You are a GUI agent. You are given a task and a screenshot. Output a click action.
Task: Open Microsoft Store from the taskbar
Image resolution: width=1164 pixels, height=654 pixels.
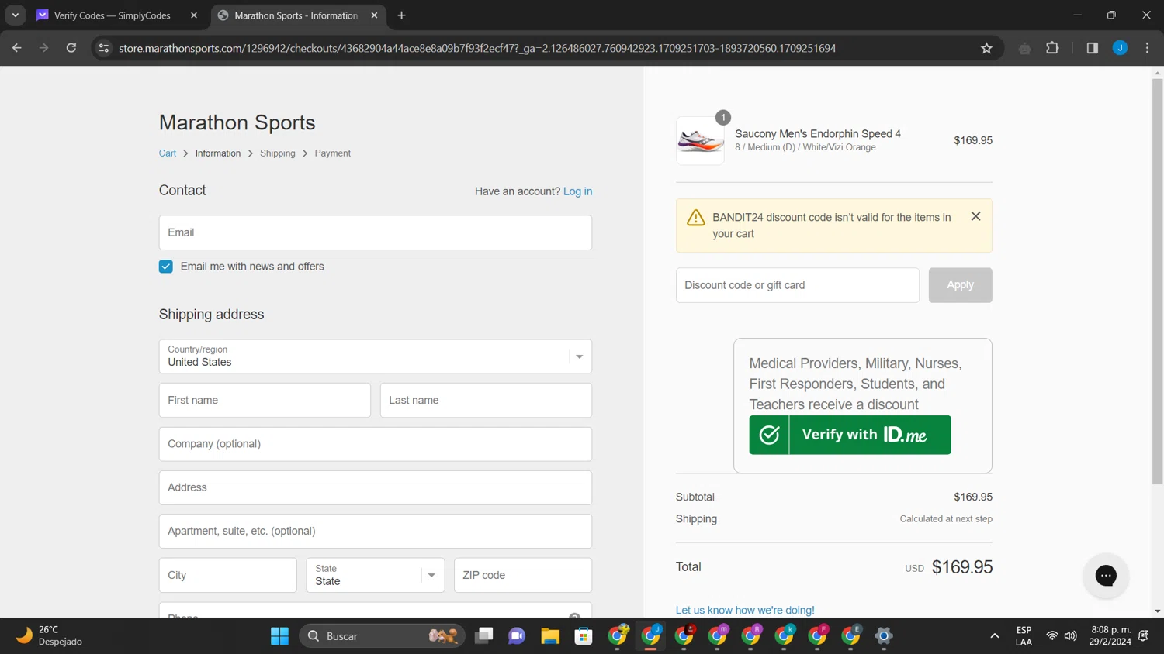(584, 636)
